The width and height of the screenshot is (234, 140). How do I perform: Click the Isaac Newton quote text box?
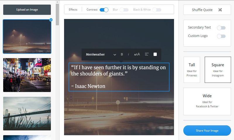pos(119,77)
